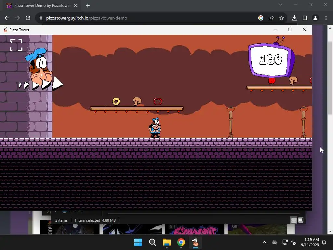Toggle the Chrome side panel

(x=305, y=18)
